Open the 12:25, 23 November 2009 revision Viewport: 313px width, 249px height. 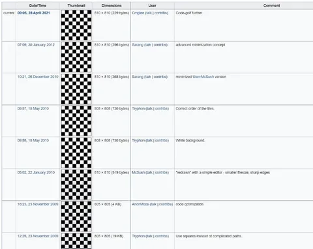coord(38,236)
